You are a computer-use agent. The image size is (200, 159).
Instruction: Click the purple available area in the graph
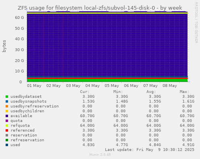click(107, 45)
